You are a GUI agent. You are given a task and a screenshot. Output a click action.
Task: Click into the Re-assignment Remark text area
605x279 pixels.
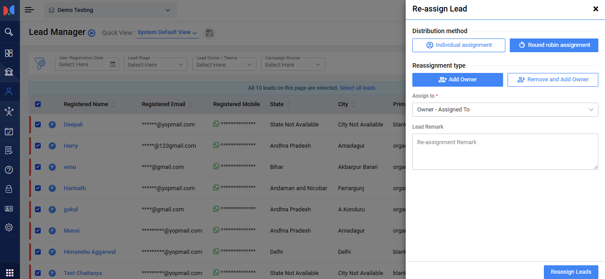pyautogui.click(x=505, y=152)
